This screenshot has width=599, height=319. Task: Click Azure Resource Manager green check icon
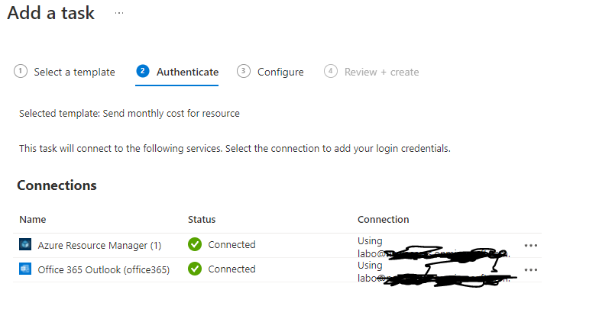pos(195,245)
